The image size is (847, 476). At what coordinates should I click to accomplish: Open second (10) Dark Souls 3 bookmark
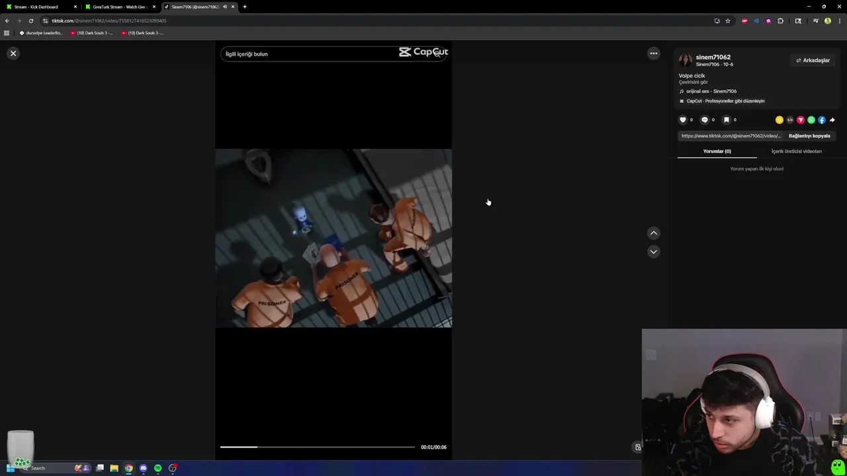[x=142, y=32]
